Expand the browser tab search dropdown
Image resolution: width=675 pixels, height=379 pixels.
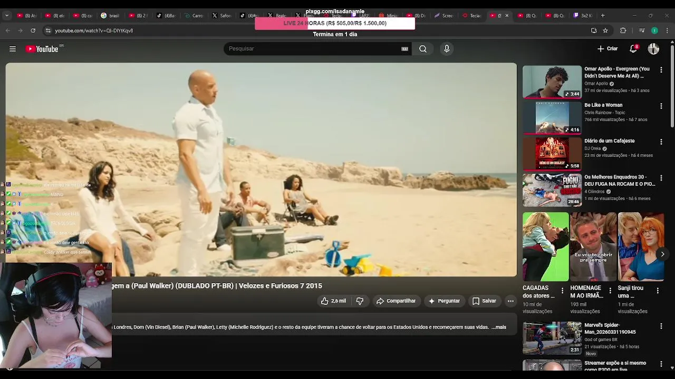pyautogui.click(x=6, y=15)
